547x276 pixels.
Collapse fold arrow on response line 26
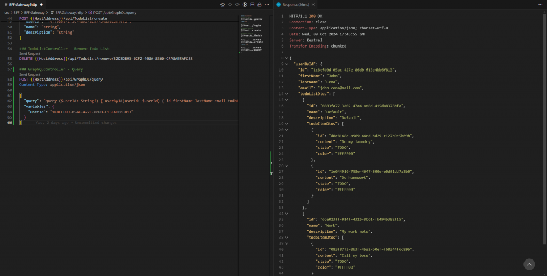coord(286,165)
